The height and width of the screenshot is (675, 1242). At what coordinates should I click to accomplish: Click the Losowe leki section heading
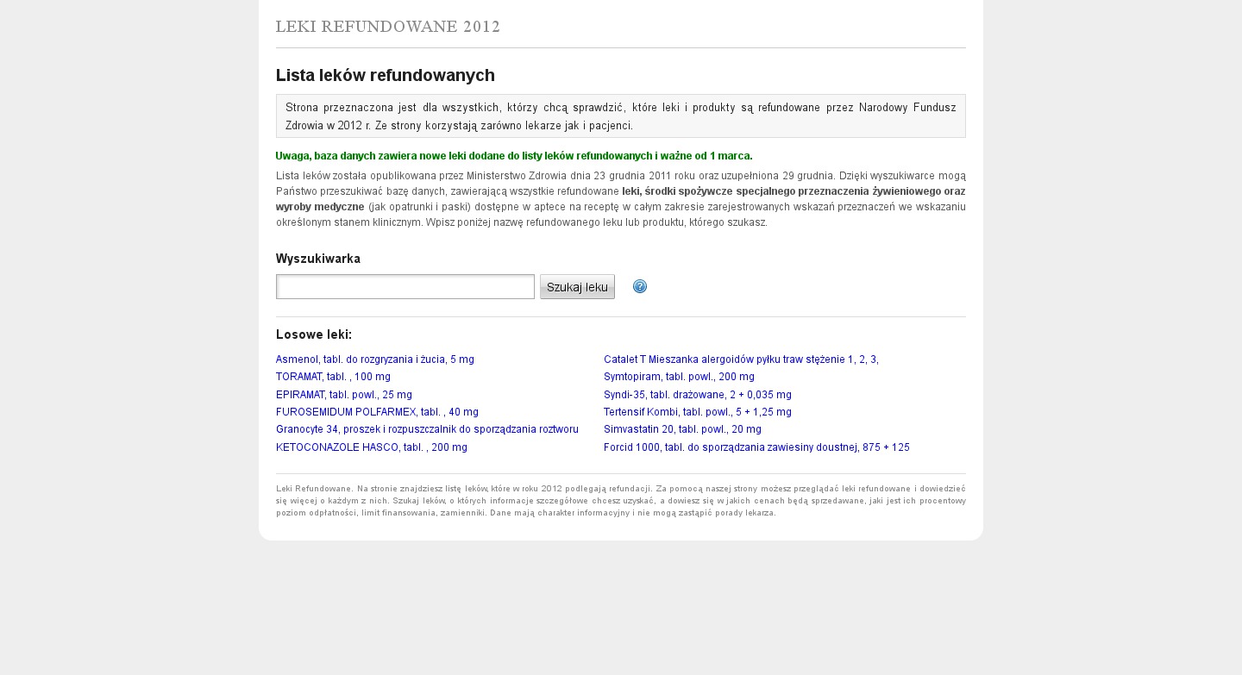[314, 334]
